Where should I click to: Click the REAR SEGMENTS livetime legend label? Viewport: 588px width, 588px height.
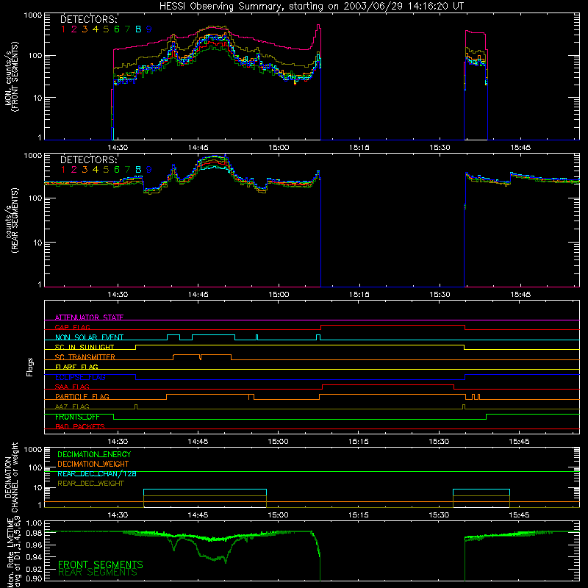(98, 573)
